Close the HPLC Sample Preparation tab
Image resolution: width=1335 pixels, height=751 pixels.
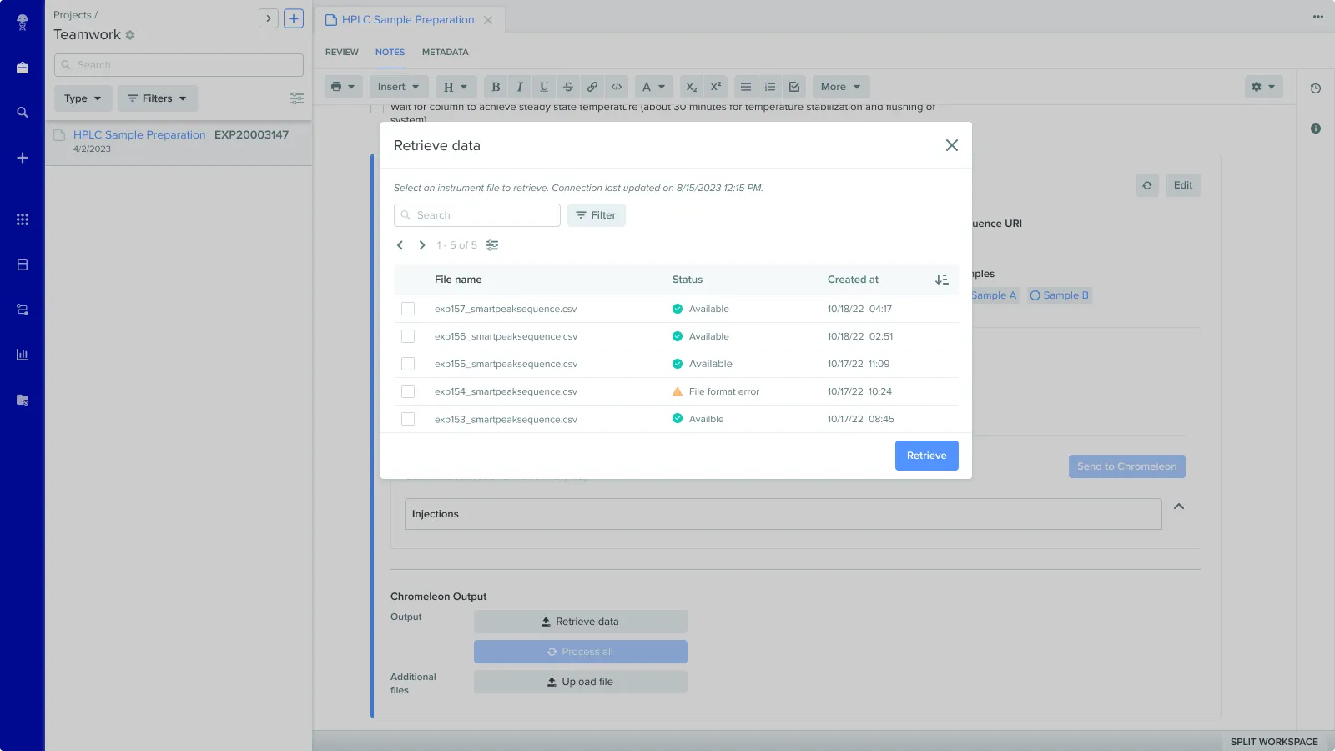[x=488, y=20]
